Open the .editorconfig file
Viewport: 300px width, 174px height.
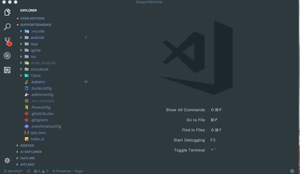coord(42,94)
